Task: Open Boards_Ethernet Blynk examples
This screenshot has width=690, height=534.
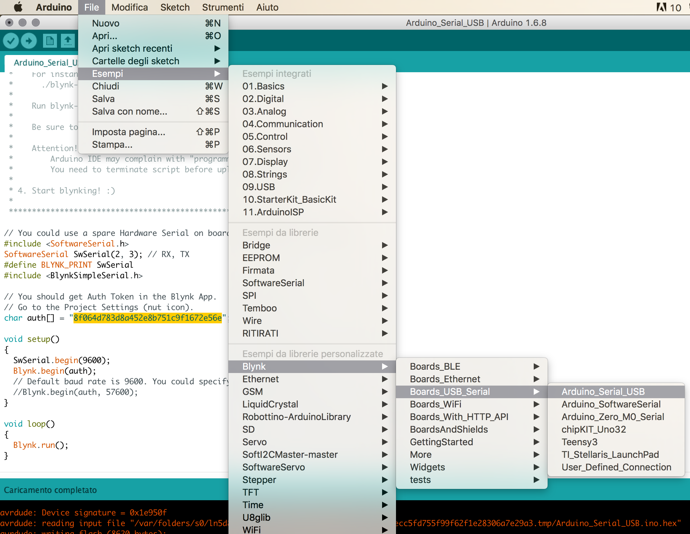Action: (x=472, y=379)
